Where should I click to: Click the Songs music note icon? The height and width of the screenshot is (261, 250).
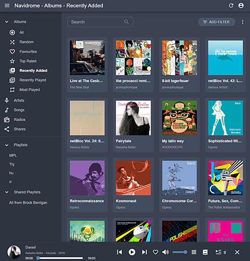pos(7,110)
